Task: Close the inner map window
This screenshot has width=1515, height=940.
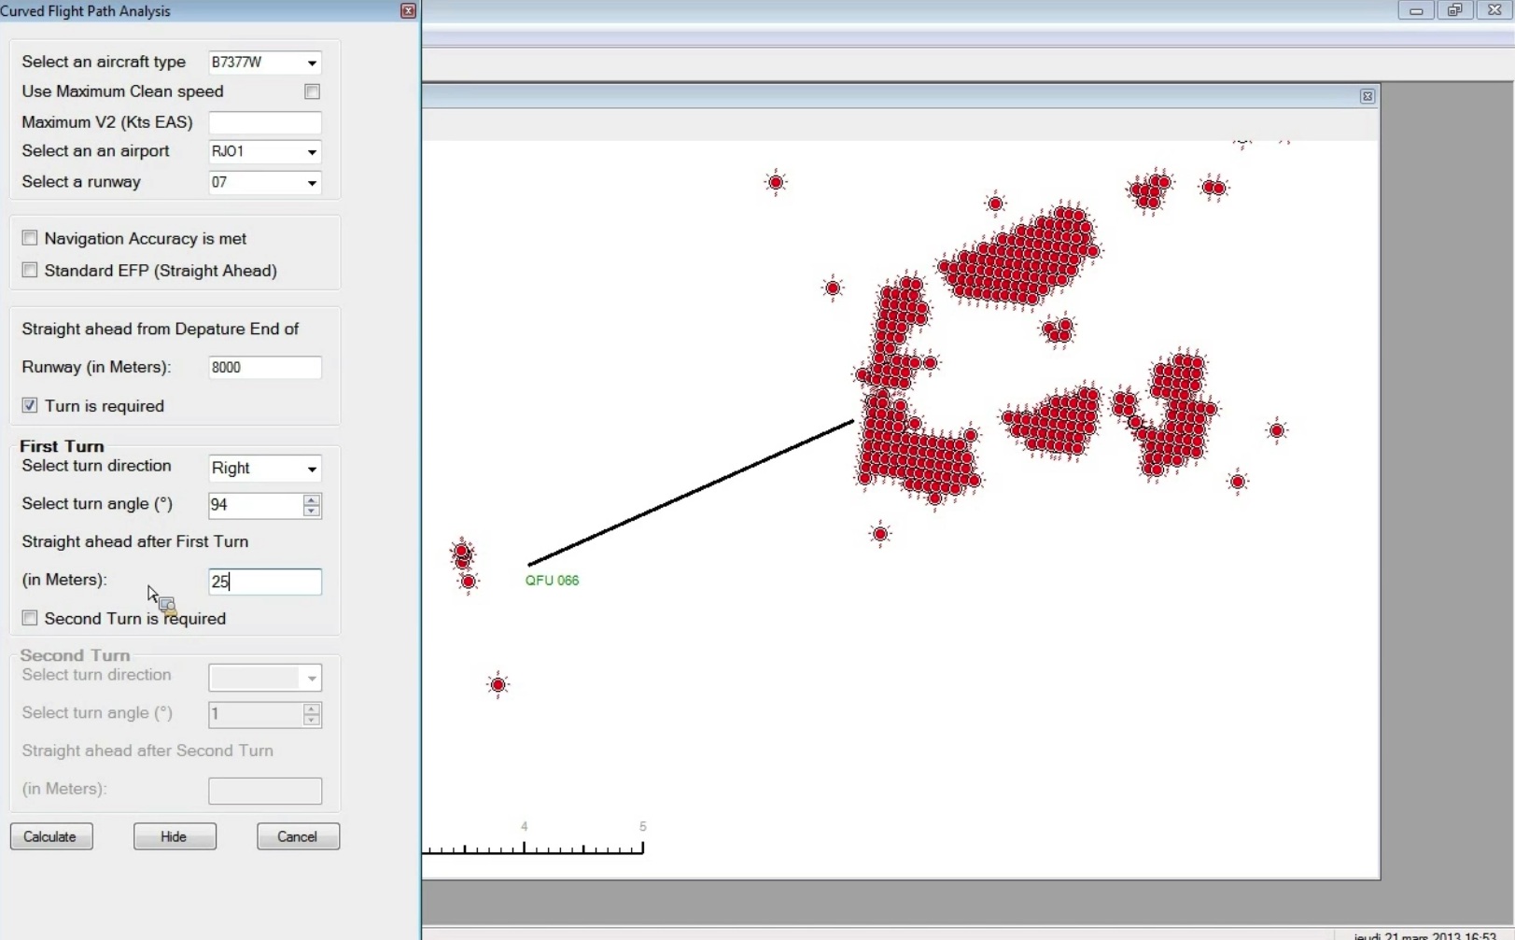Action: click(1367, 96)
